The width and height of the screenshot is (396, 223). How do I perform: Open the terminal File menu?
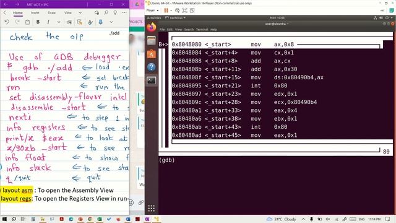click(162, 30)
